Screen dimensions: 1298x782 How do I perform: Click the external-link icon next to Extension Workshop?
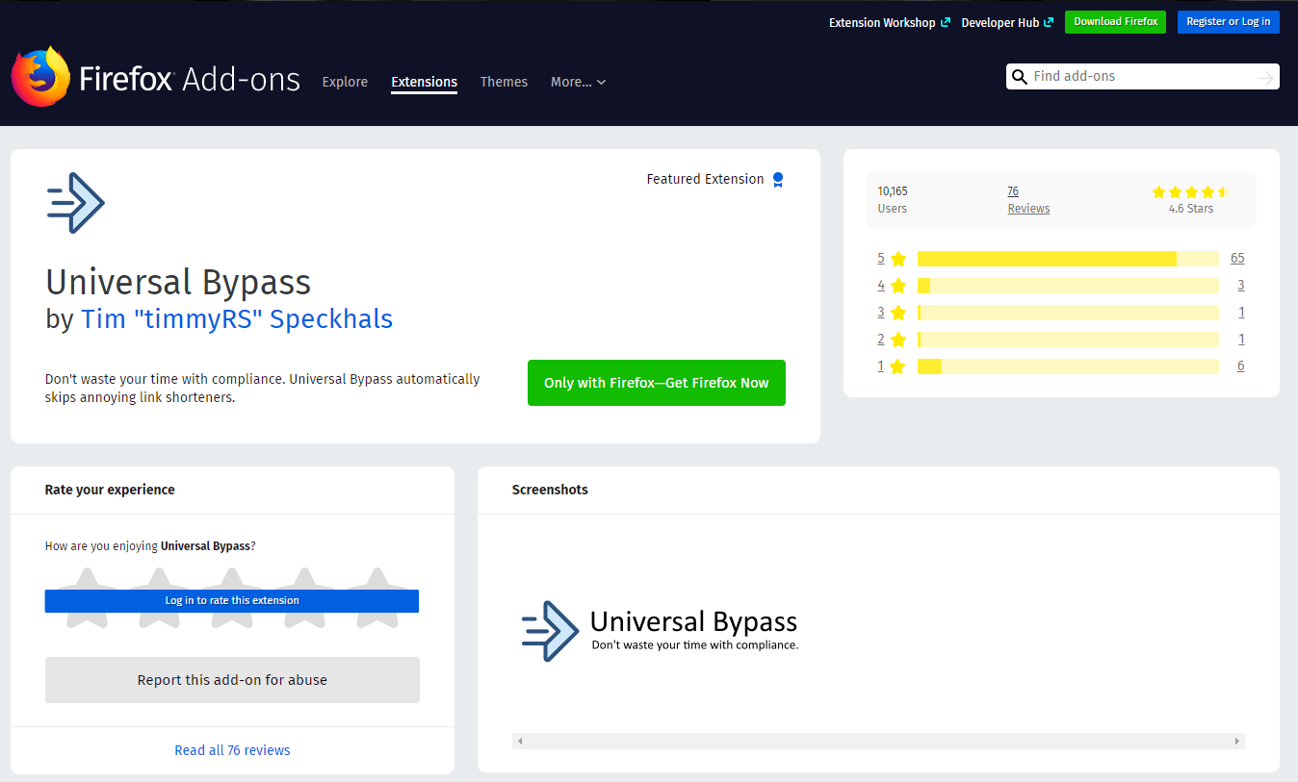pyautogui.click(x=946, y=22)
